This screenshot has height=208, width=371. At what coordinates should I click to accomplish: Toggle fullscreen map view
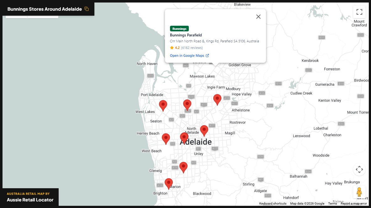[x=359, y=12]
